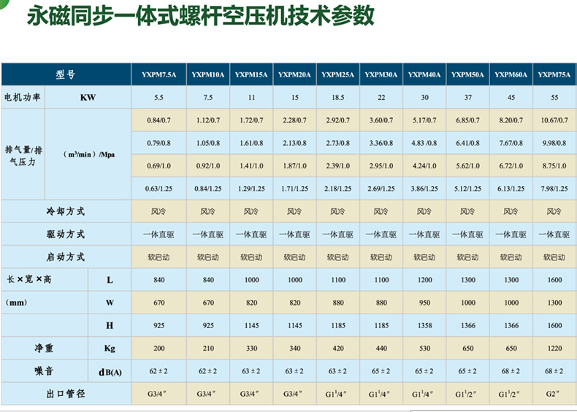This screenshot has width=577, height=412.
Task: Click the YXPM25A column header
Action: (x=337, y=74)
